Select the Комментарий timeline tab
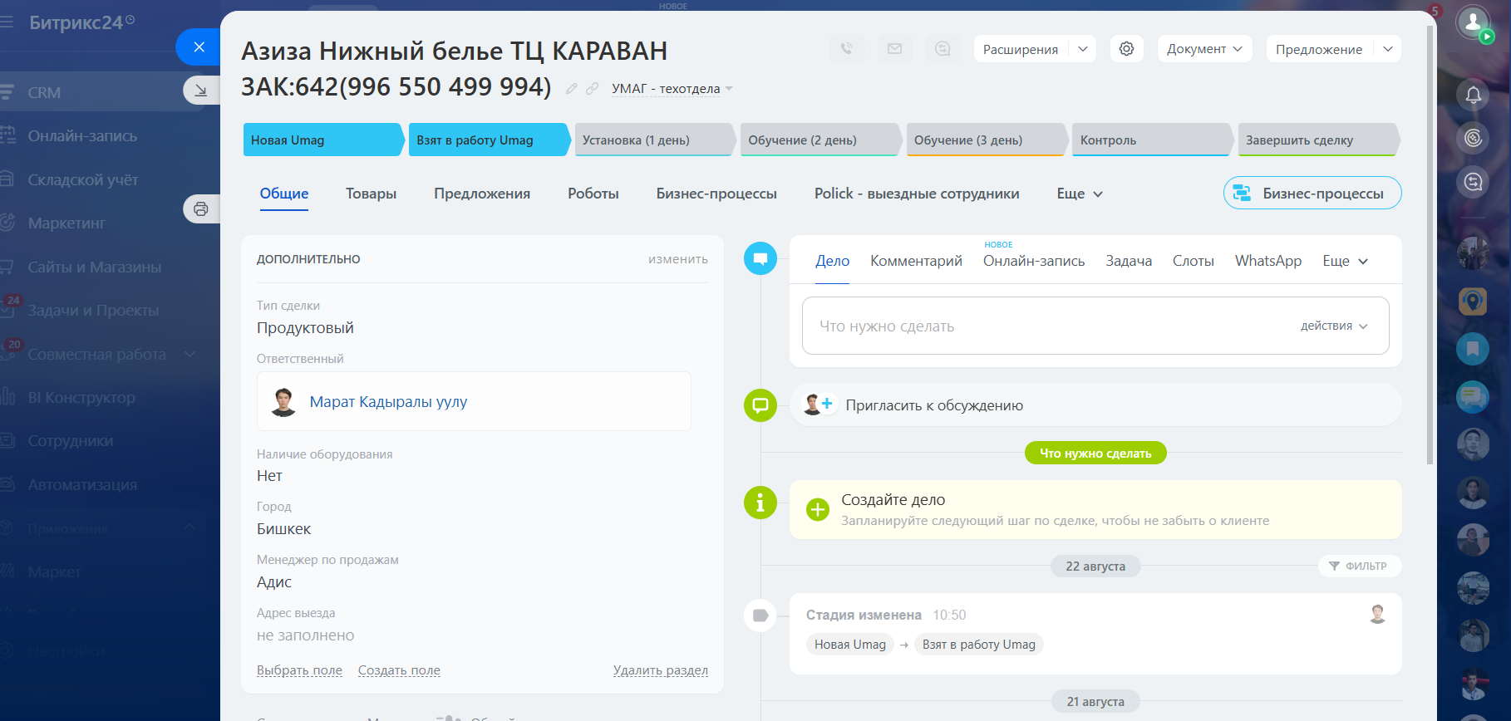 (916, 261)
